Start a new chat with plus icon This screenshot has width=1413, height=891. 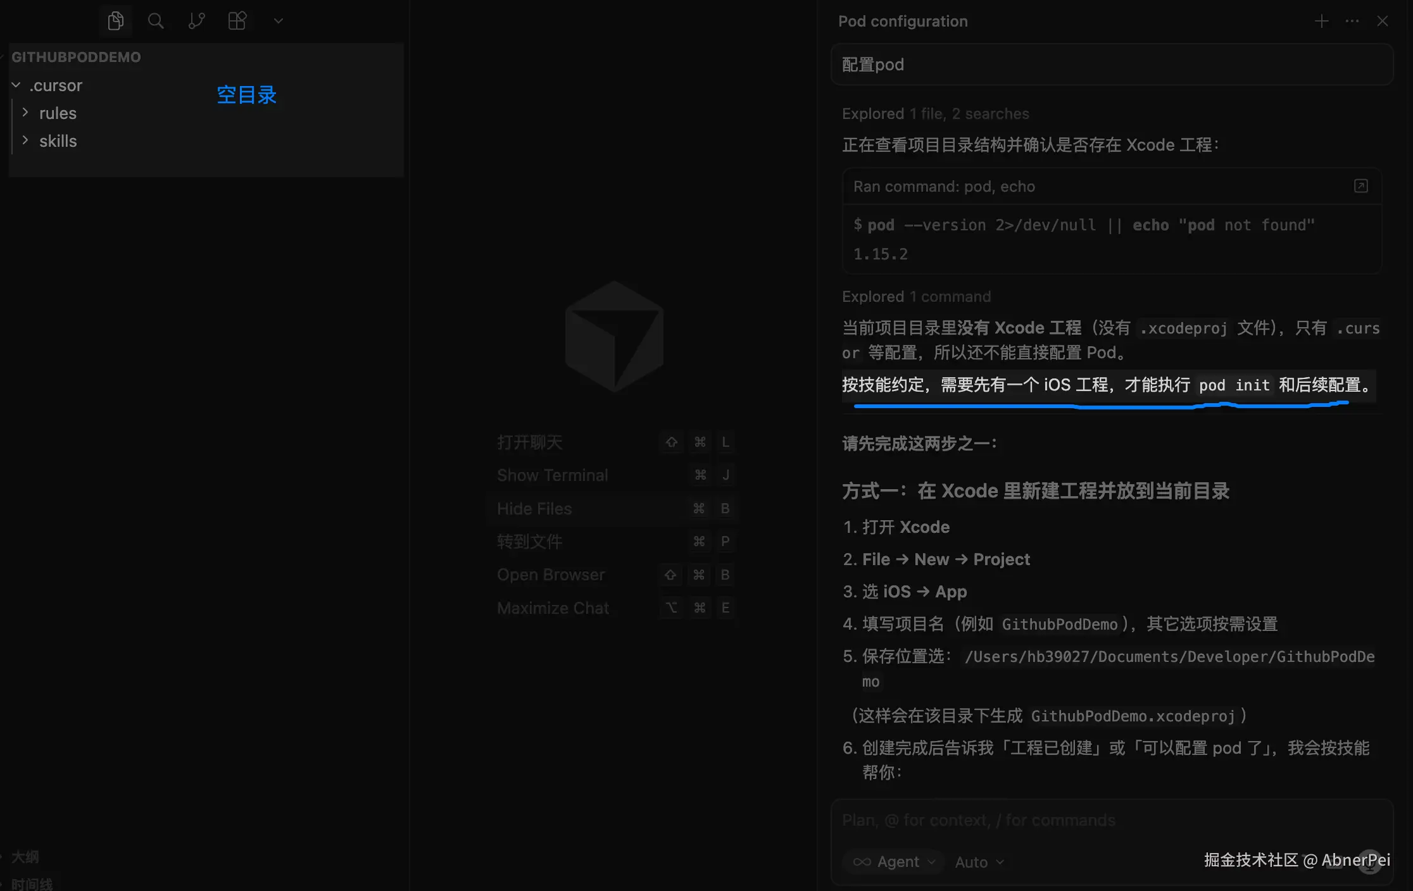[1321, 21]
